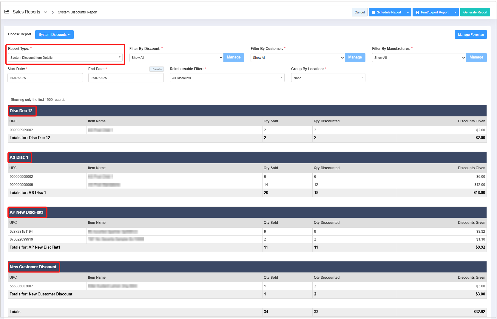497x319 pixels.
Task: Open the Print/Export Report dropdown arrow
Action: (455, 12)
